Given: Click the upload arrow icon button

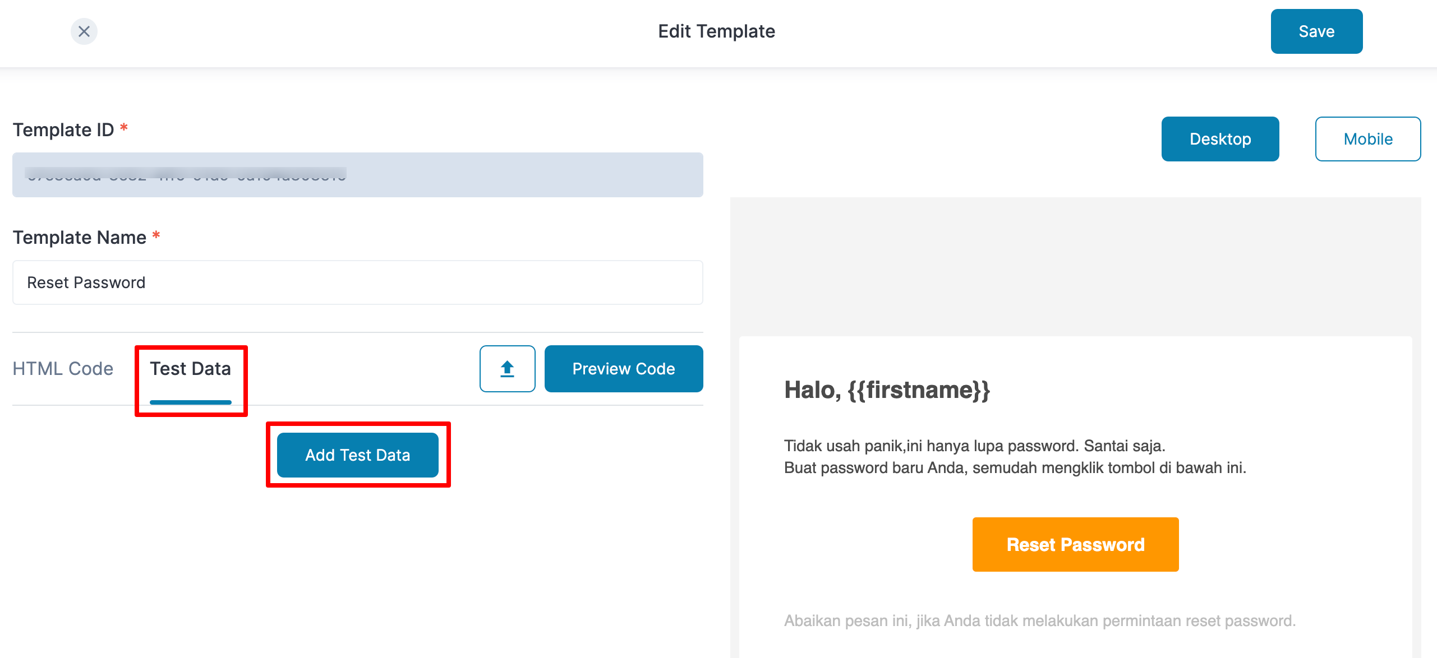Looking at the screenshot, I should click(x=507, y=369).
